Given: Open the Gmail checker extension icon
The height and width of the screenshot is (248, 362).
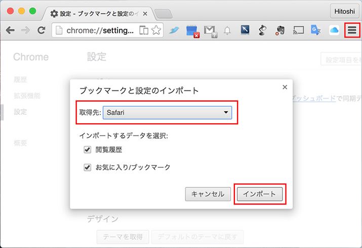Looking at the screenshot, I should [210, 31].
